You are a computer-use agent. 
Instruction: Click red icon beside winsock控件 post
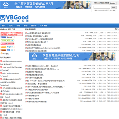coord(1,61)
